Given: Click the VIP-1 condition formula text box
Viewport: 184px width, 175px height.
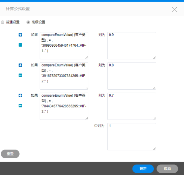Looking at the screenshot, I should coord(64,46).
